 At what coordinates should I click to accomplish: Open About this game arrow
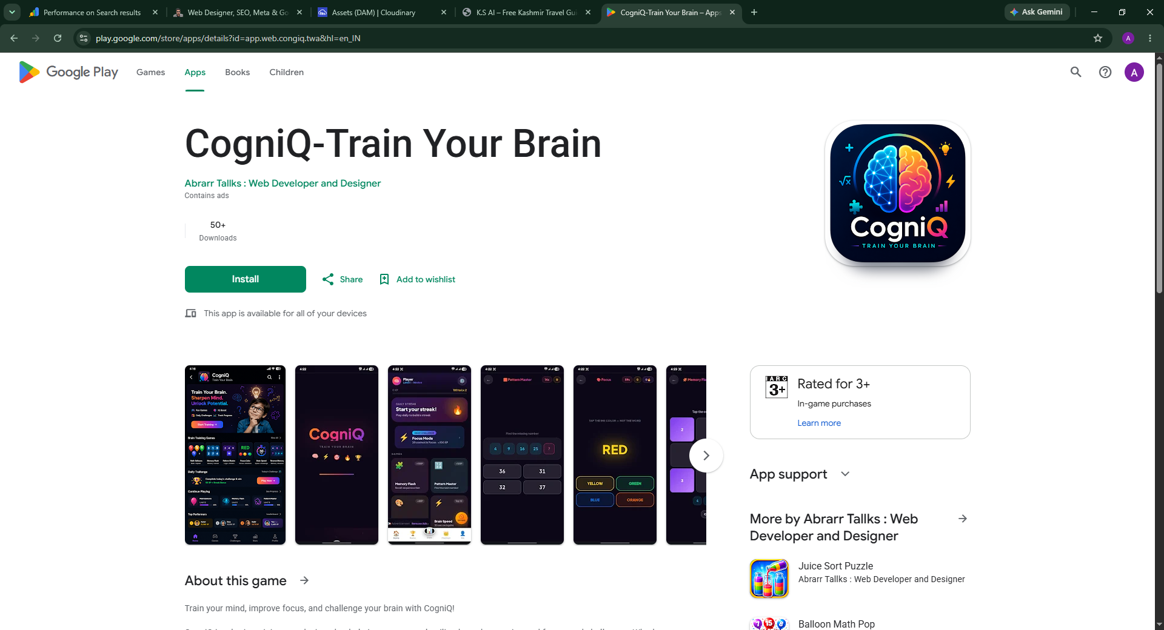pos(304,580)
